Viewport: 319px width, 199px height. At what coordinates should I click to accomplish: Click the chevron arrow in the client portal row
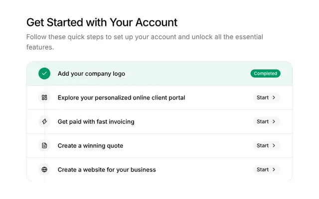pyautogui.click(x=274, y=98)
